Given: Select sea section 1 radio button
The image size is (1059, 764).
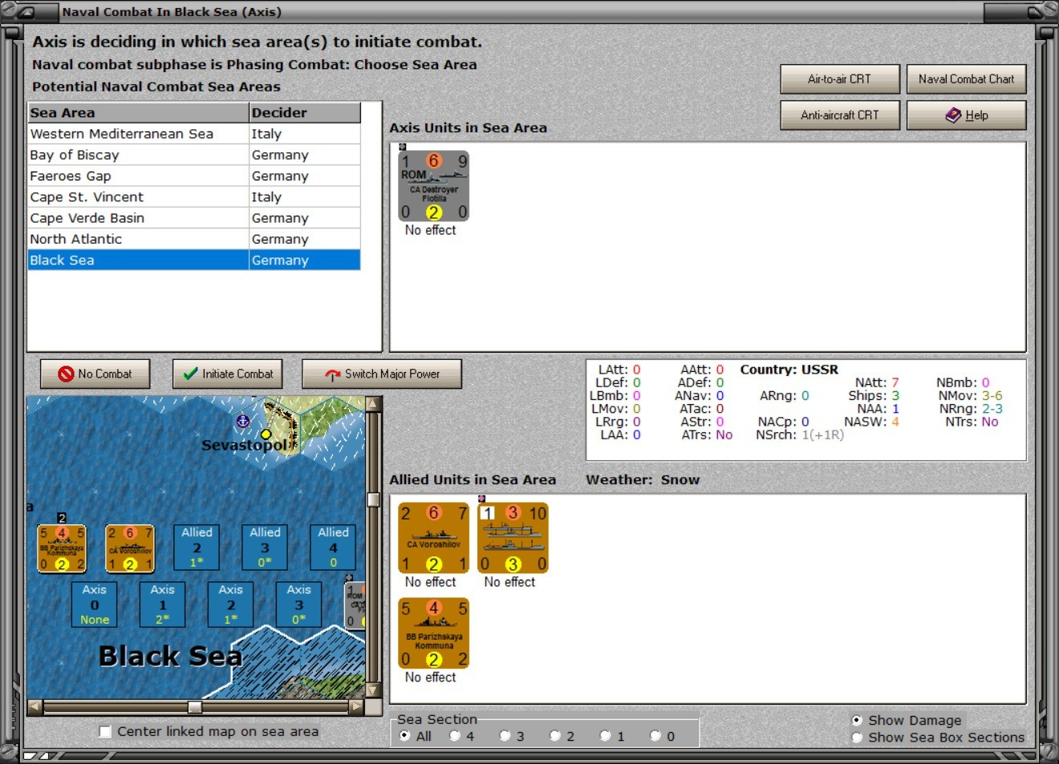Looking at the screenshot, I should pyautogui.click(x=605, y=736).
